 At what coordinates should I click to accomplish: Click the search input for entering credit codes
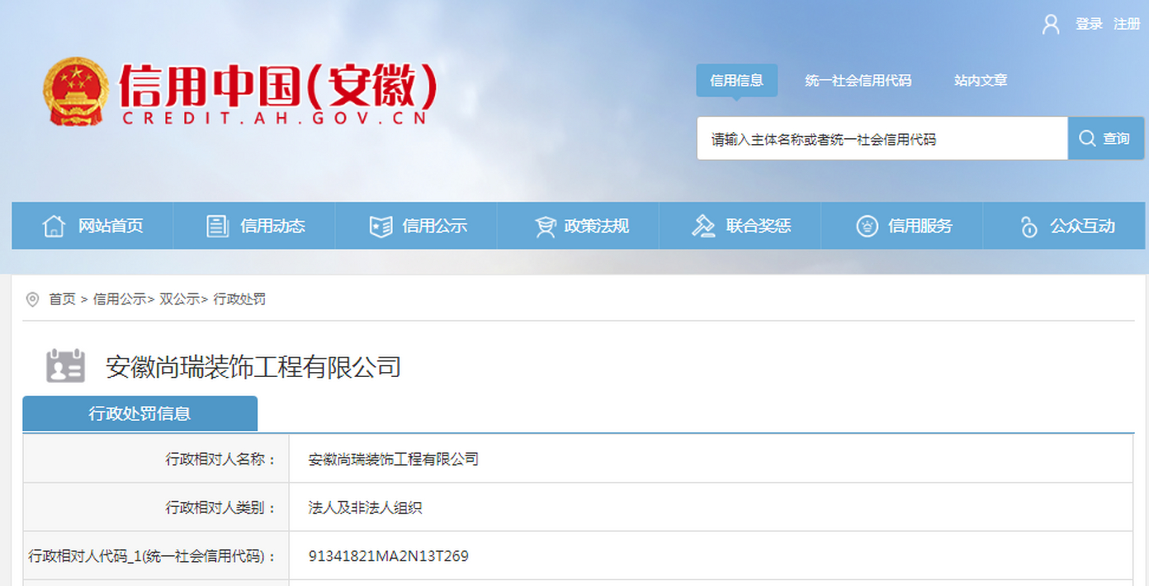(870, 139)
